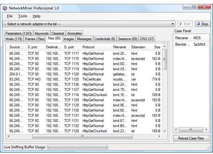Sort by the Source column header

pyautogui.click(x=16, y=47)
